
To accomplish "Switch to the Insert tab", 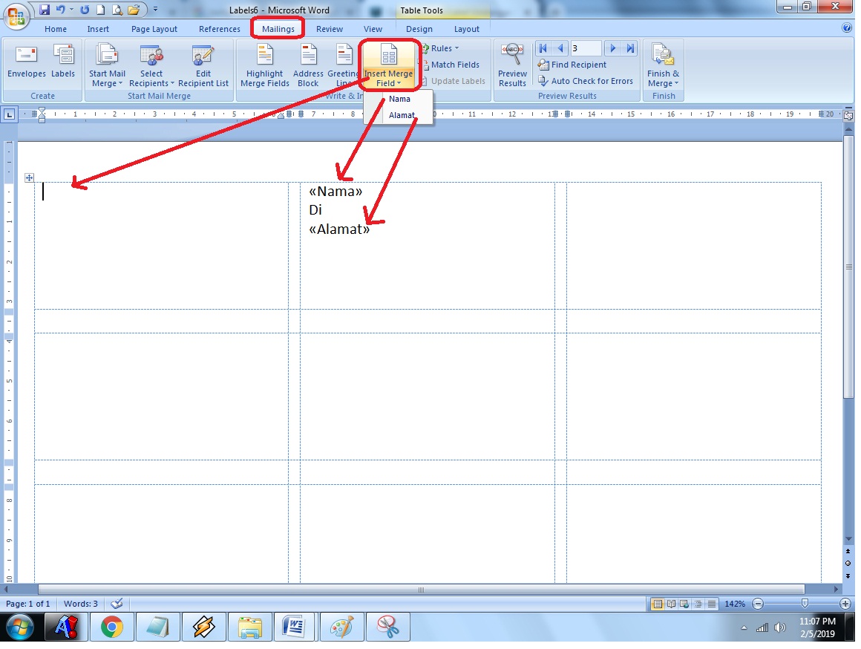I will coord(98,29).
